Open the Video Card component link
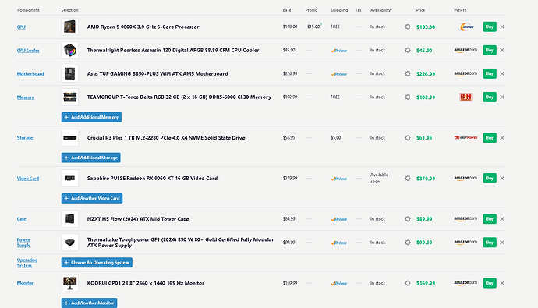 28,179
